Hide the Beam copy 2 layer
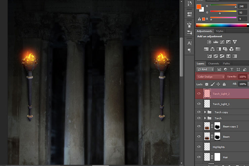The width and height of the screenshot is (249, 166). point(199,126)
